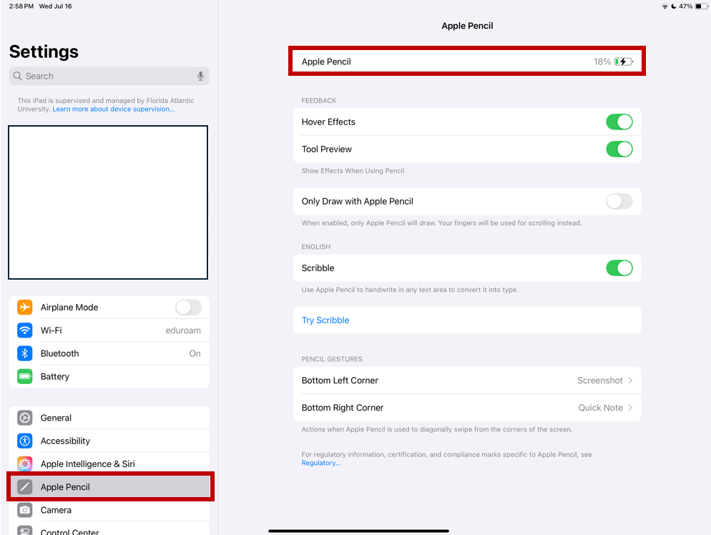Open the green Battery icon

pos(25,376)
